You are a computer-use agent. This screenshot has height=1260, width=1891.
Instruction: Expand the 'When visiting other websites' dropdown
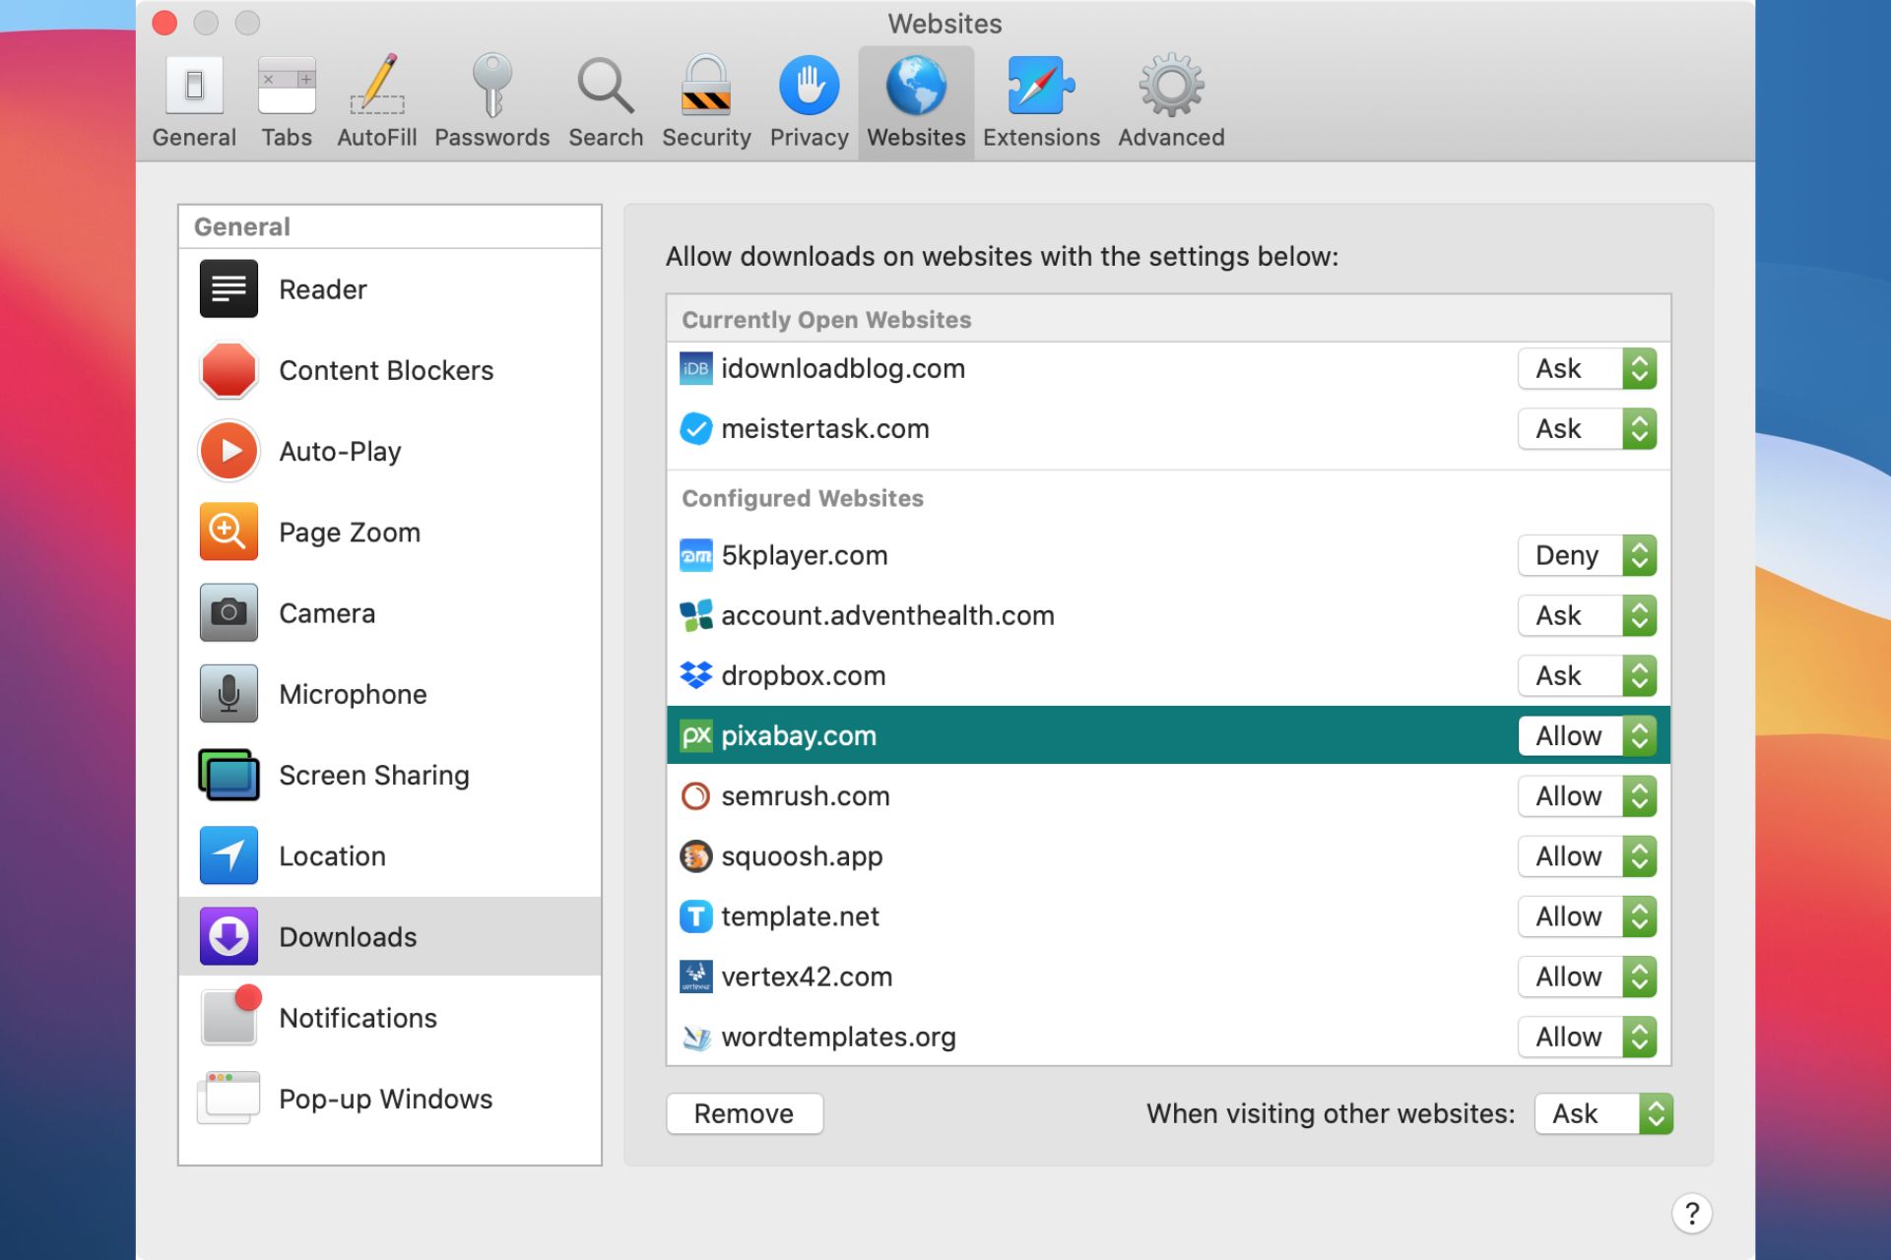[x=1604, y=1112]
